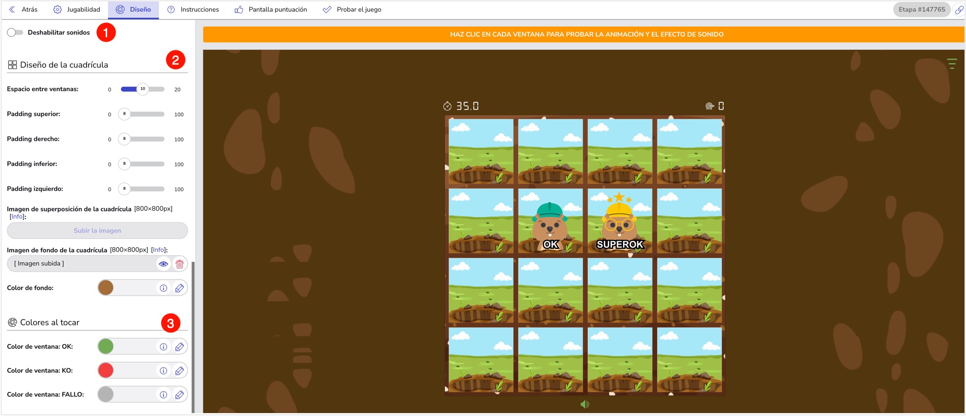Click brown Color de fondo swatch
Image resolution: width=966 pixels, height=416 pixels.
click(x=106, y=288)
